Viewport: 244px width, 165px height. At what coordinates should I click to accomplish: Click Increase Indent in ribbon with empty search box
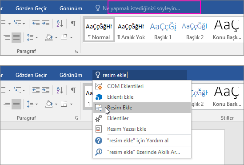click(x=46, y=23)
